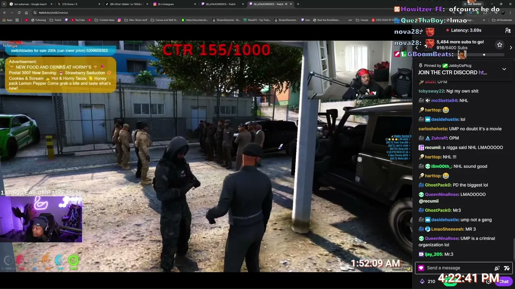The image size is (515, 289).
Task: Open the party popper celebration icon in chat
Action: point(497,268)
